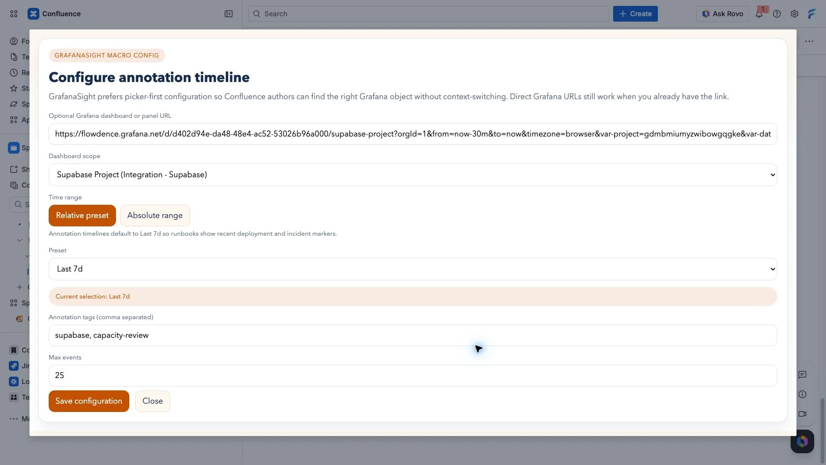Click the Confluence Search box
Screen dimensions: 826x465
pyautogui.click(x=428, y=14)
